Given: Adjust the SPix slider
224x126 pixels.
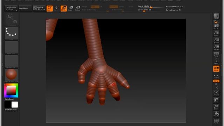Looking at the screenshot, I should pyautogui.click(x=216, y=21).
